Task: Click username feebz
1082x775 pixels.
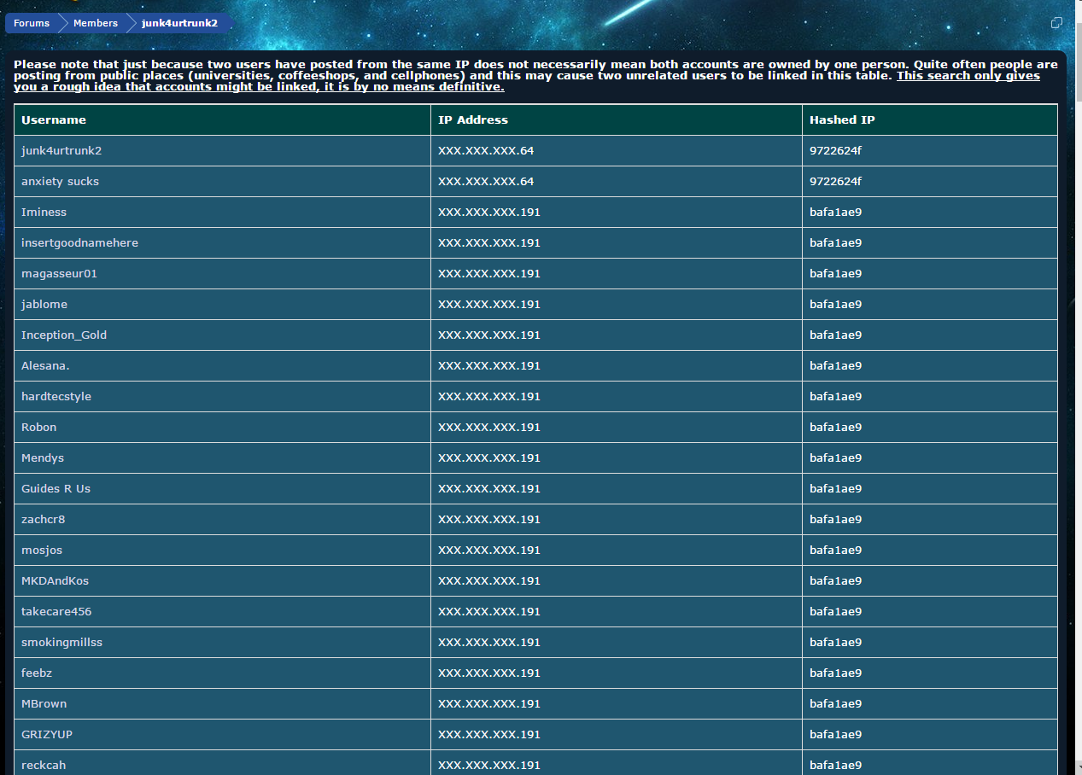Action: 37,673
